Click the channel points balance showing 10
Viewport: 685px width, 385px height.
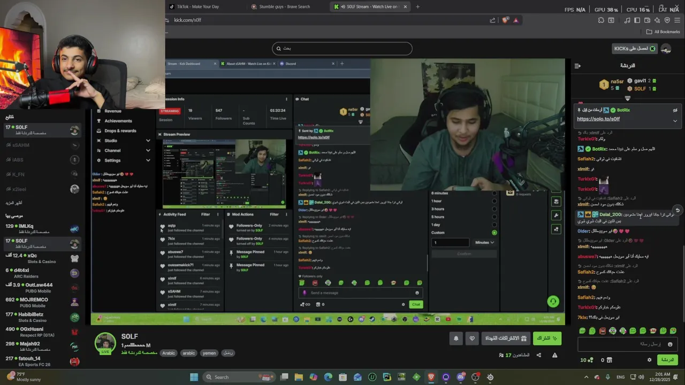pyautogui.click(x=587, y=360)
